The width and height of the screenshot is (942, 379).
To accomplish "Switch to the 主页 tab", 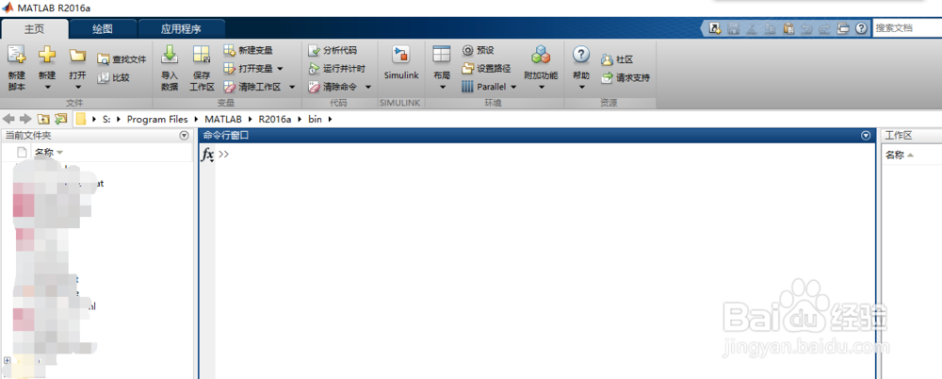I will pyautogui.click(x=35, y=29).
